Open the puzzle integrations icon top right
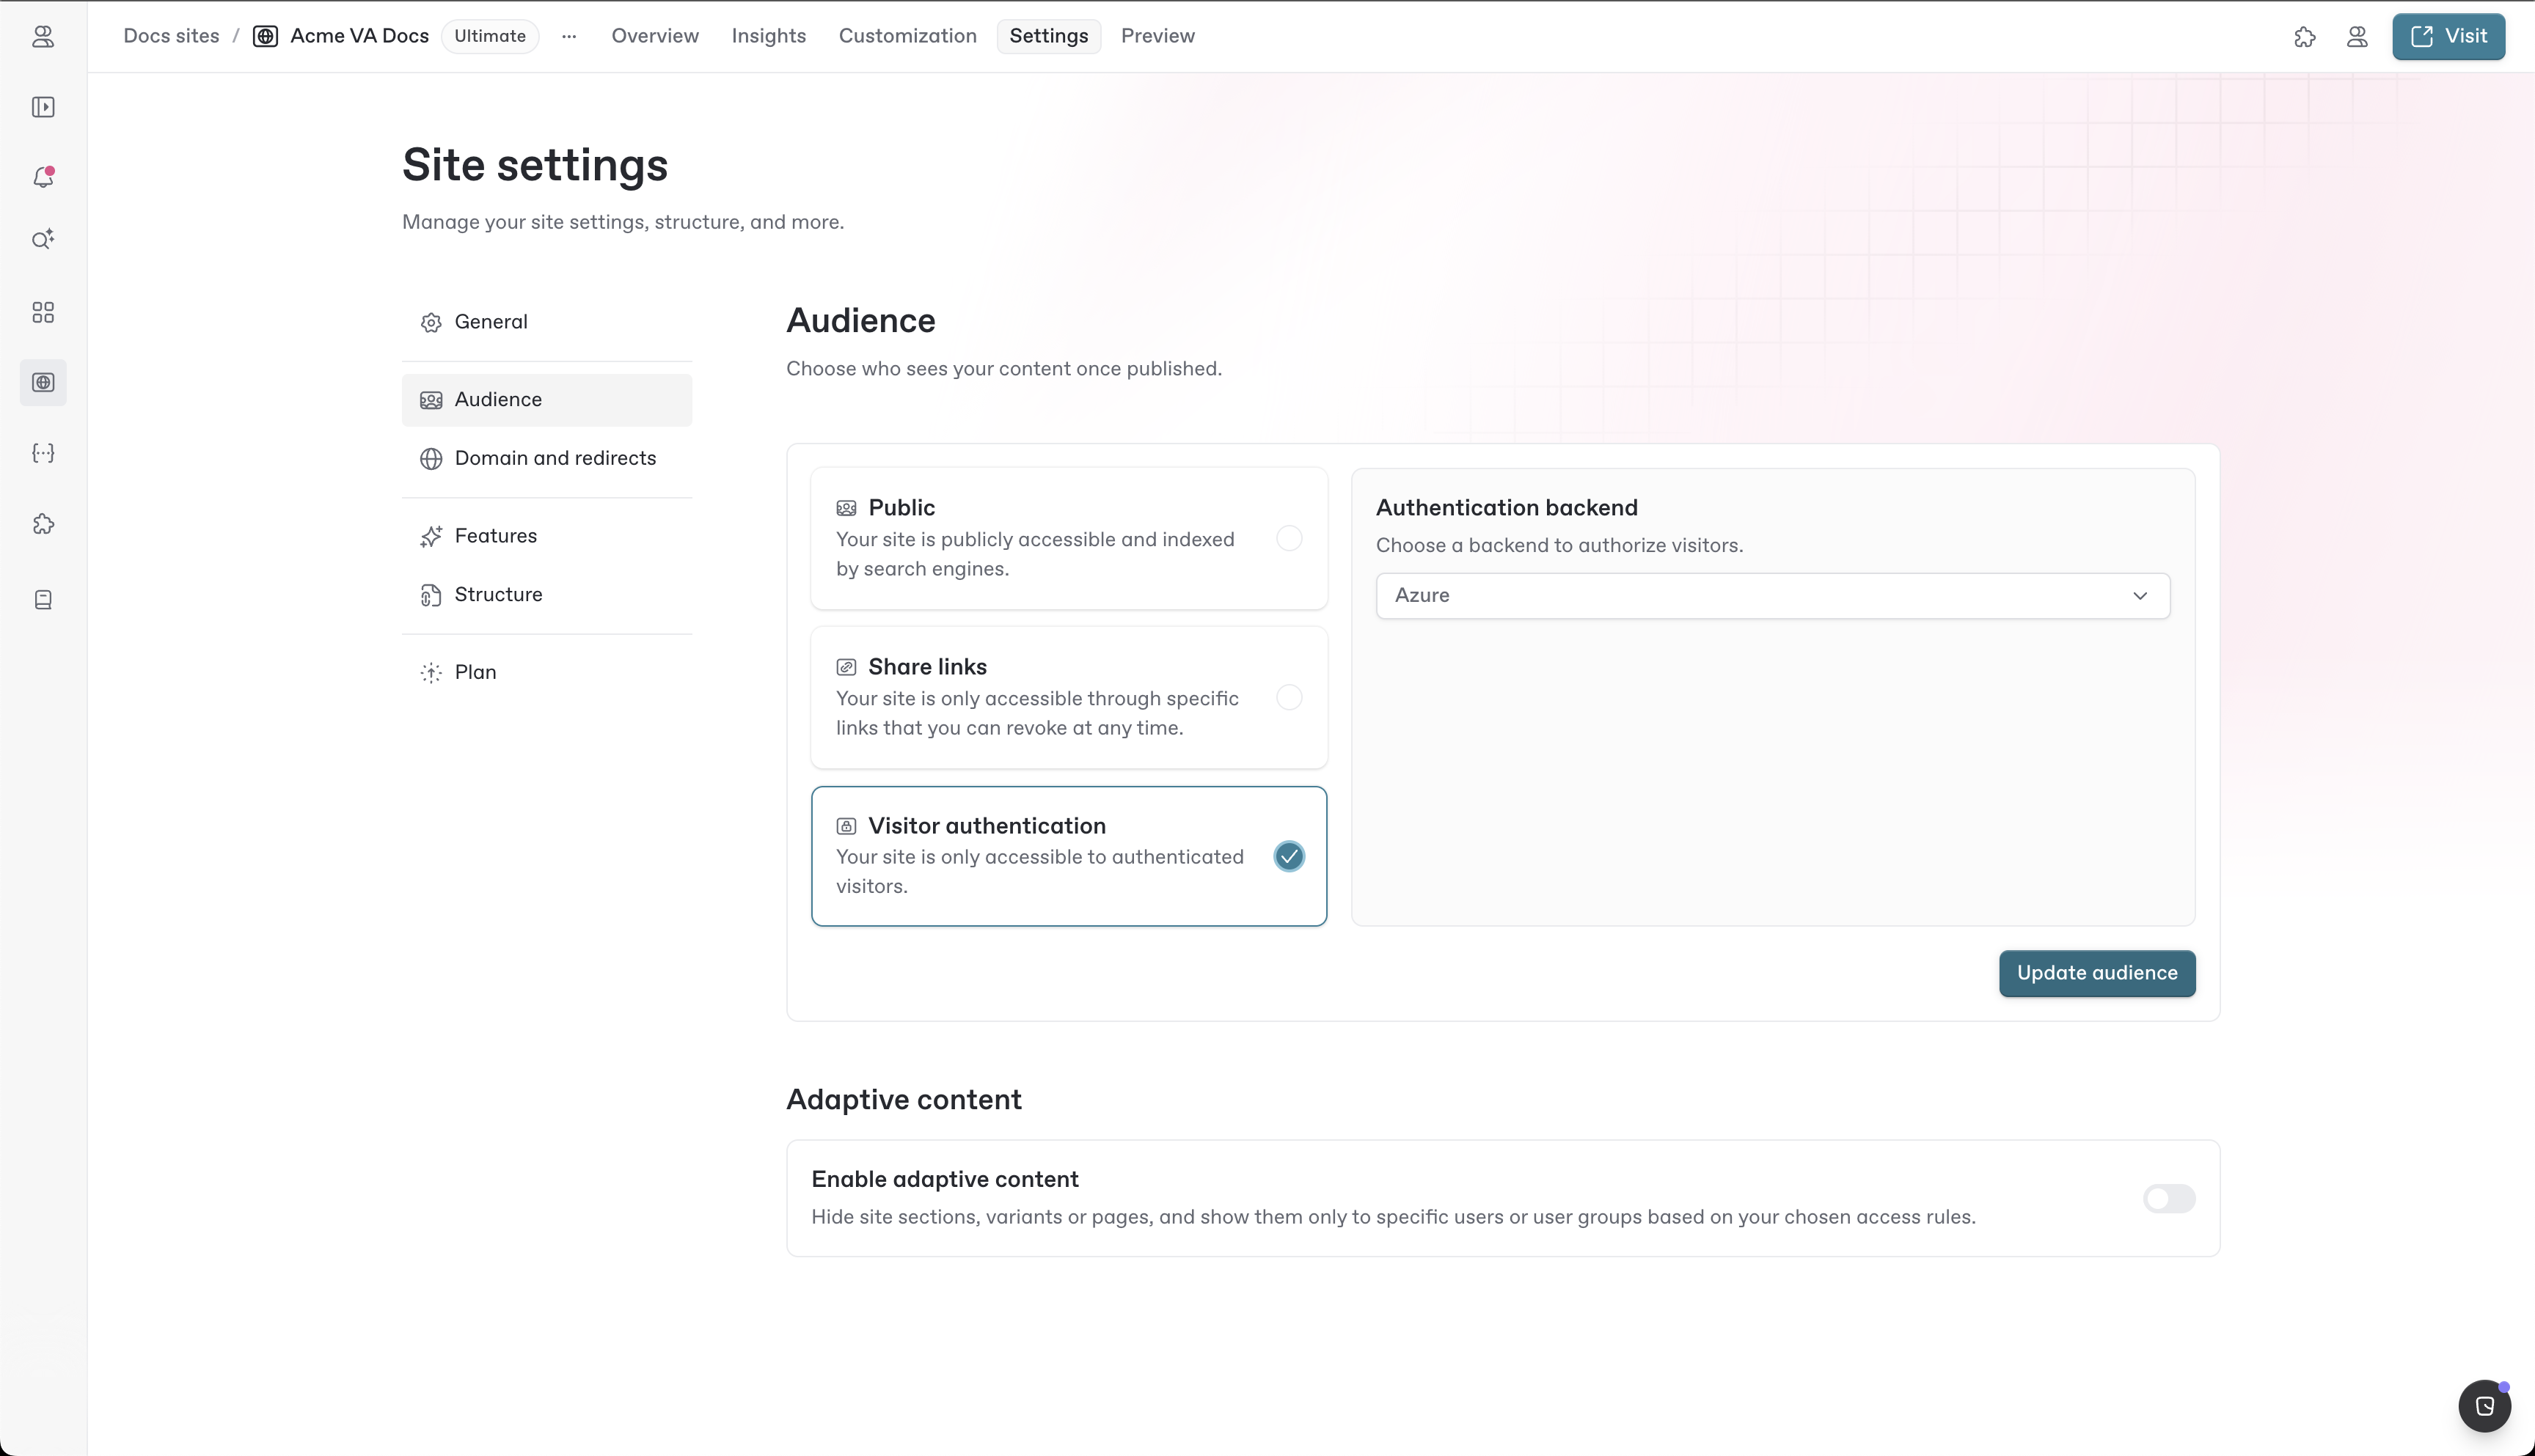2535x1456 pixels. (2304, 37)
